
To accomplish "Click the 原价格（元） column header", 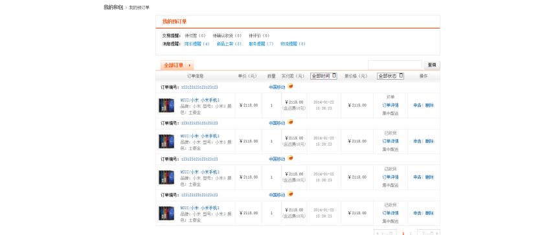I will [x=356, y=76].
